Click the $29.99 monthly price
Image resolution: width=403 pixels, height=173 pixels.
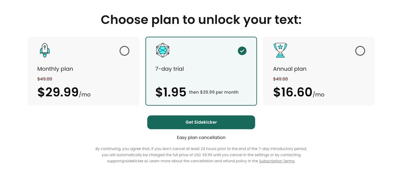tap(58, 92)
